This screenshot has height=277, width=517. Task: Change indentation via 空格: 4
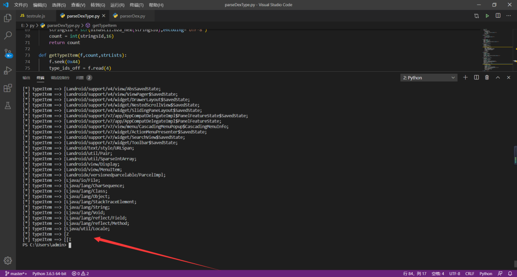click(438, 274)
